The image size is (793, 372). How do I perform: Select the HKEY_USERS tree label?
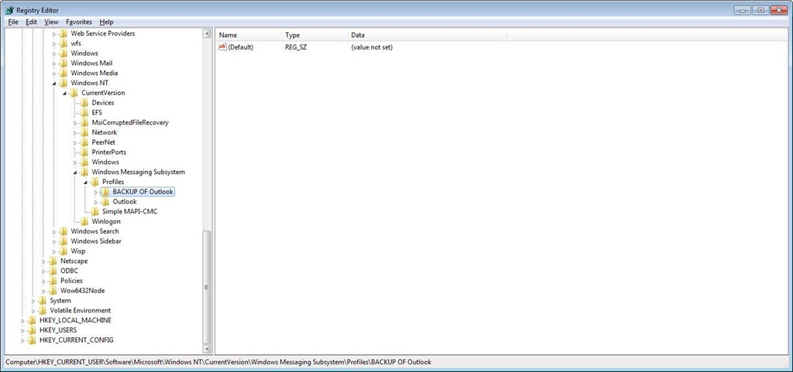[x=58, y=330]
